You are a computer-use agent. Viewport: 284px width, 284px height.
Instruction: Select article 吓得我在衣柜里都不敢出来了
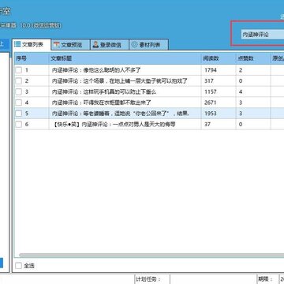[x=101, y=103]
